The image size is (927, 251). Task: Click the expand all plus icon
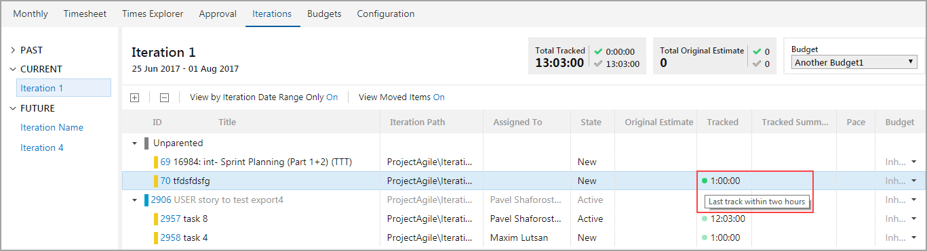pyautogui.click(x=134, y=97)
